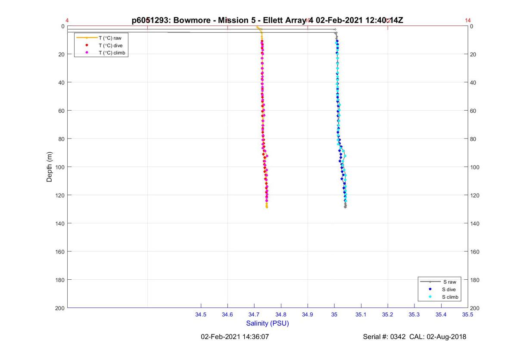Click right depth axis tick 180
Viewport: 517px width, 346px height.
pyautogui.click(x=475, y=280)
